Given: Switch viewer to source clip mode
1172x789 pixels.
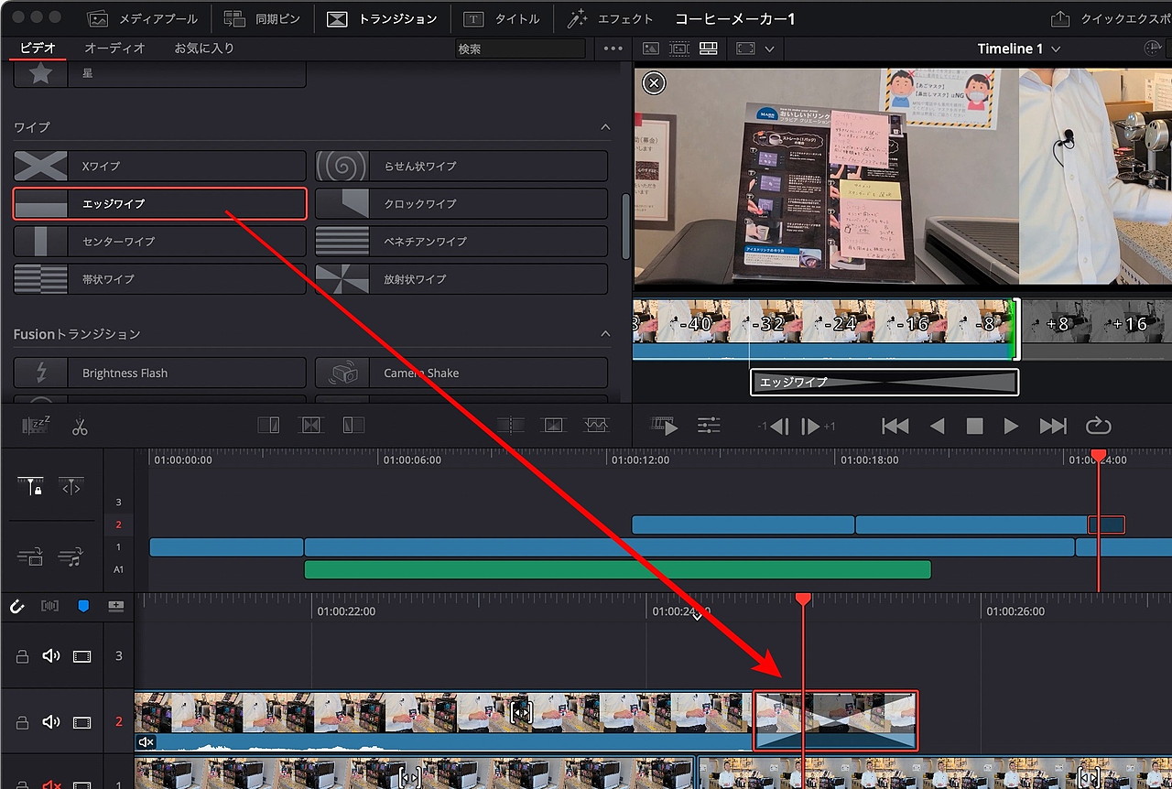Looking at the screenshot, I should (650, 49).
